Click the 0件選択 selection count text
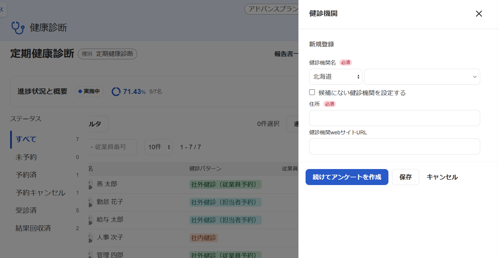498x258 pixels. [x=268, y=124]
